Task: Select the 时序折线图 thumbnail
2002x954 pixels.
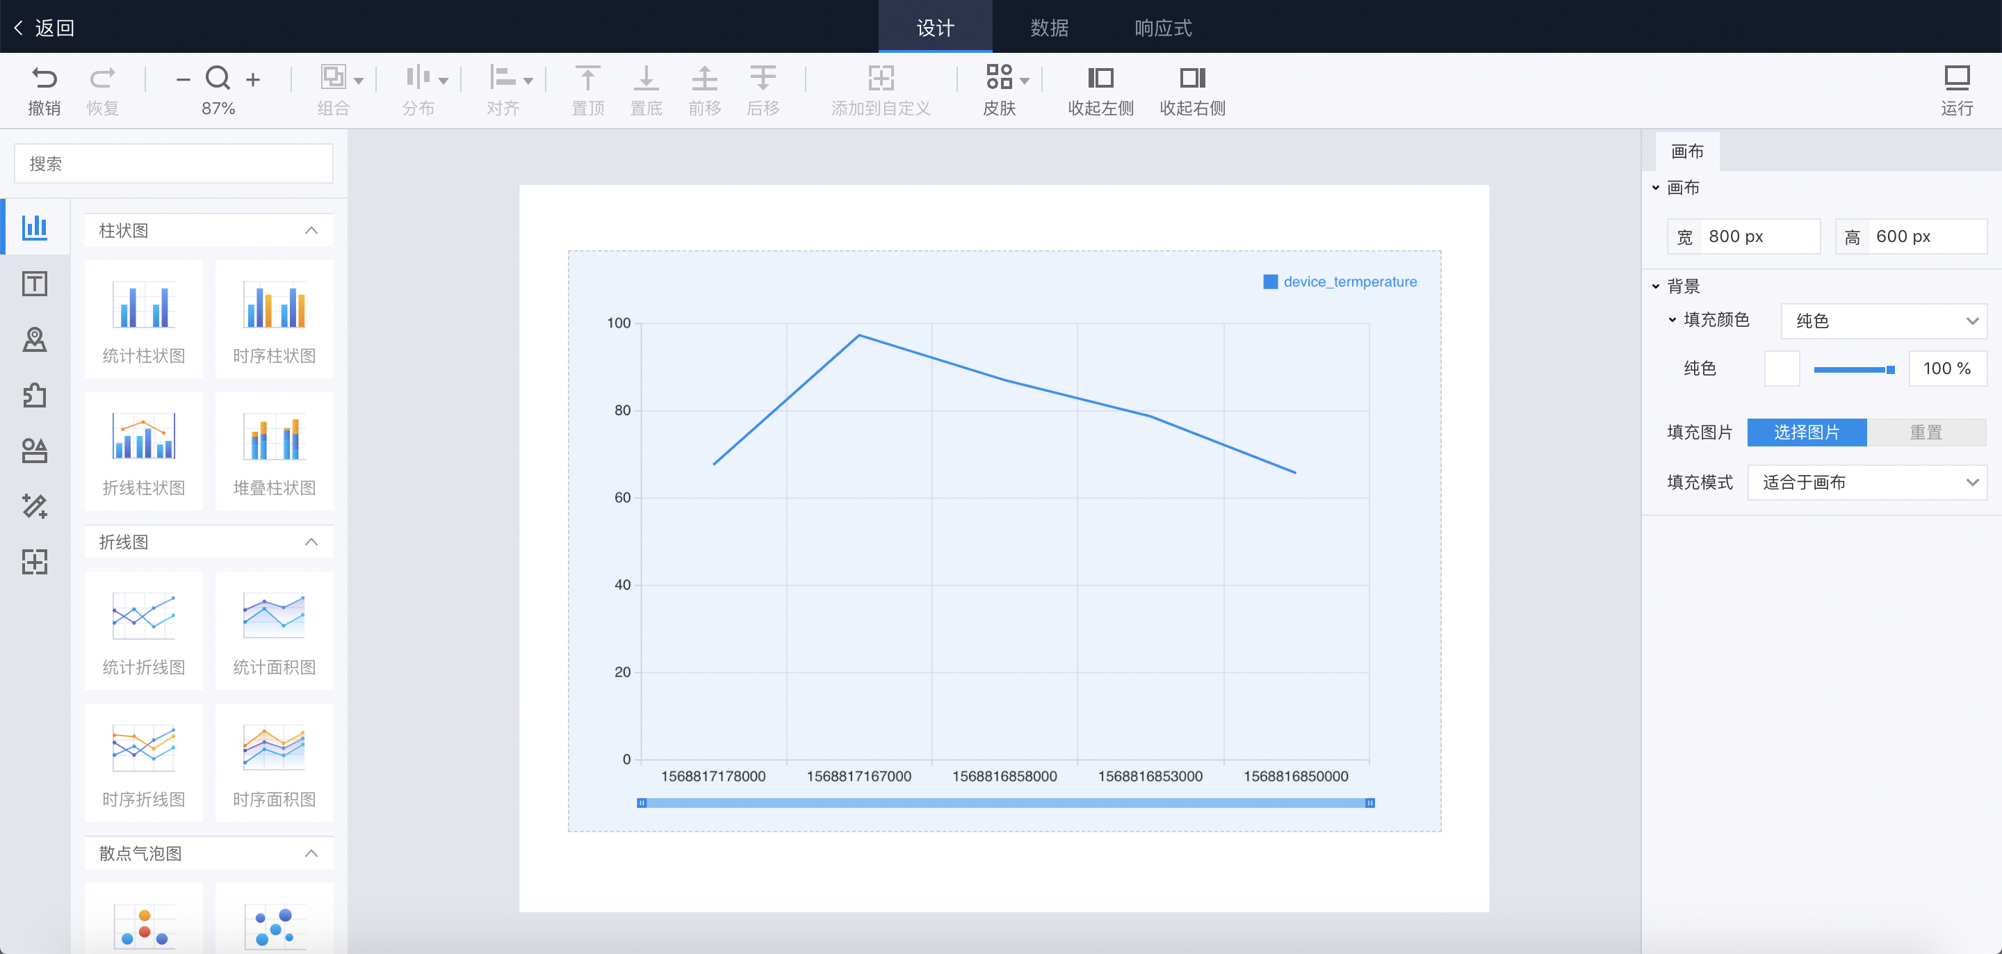Action: click(144, 763)
